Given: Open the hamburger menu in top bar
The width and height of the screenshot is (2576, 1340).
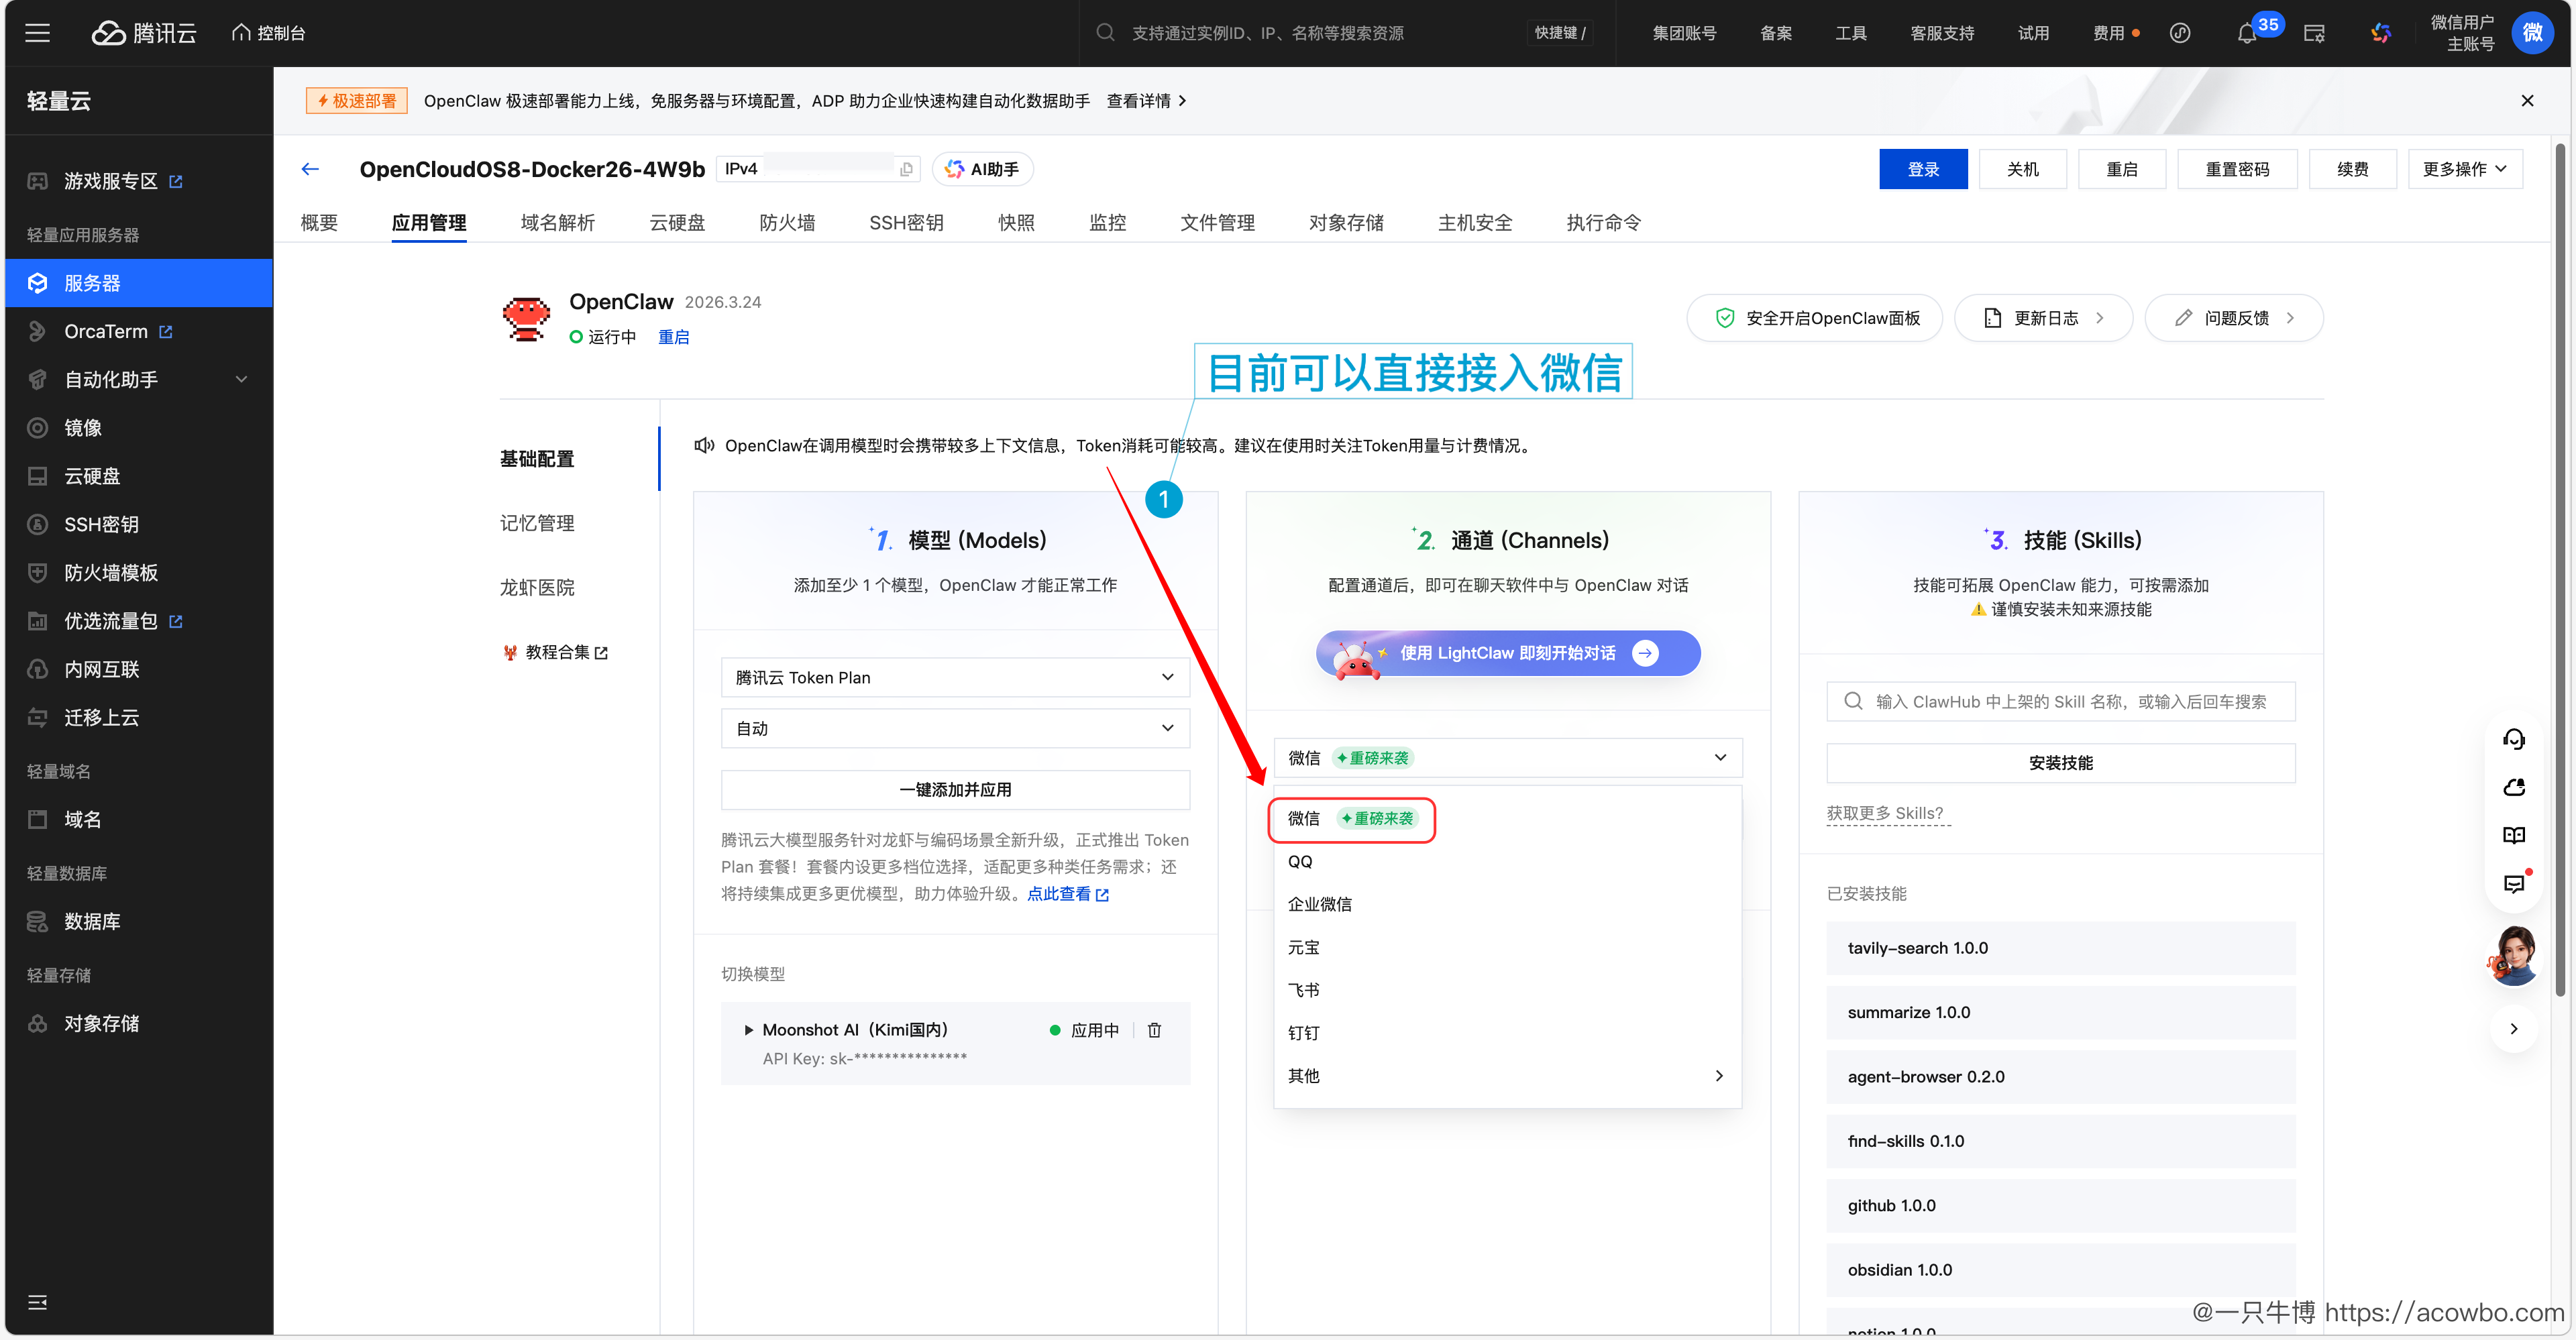Looking at the screenshot, I should [x=37, y=33].
